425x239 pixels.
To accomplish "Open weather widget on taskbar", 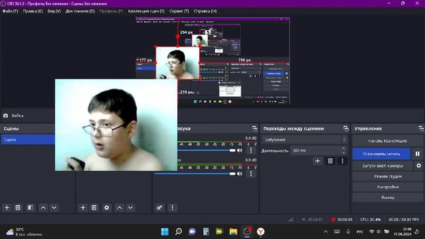I will tap(25, 232).
